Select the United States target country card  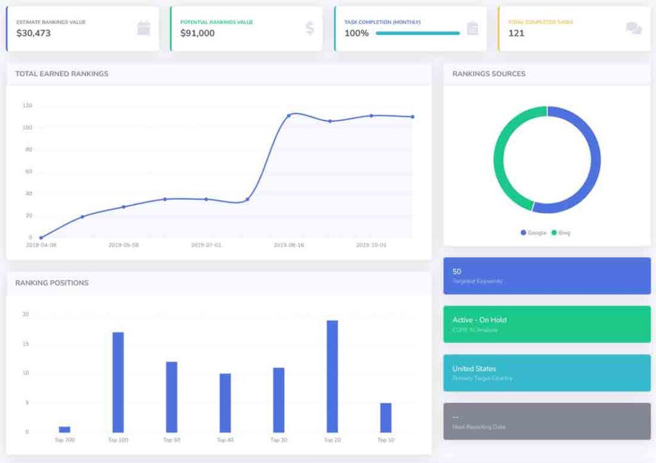[546, 373]
